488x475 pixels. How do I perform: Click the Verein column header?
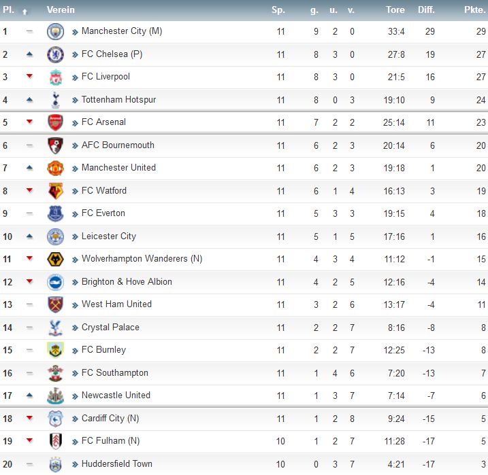click(x=61, y=10)
